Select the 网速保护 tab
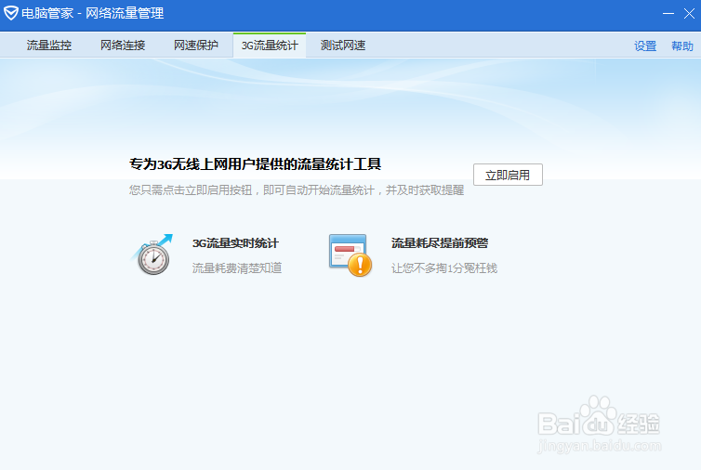The width and height of the screenshot is (701, 470). 196,46
